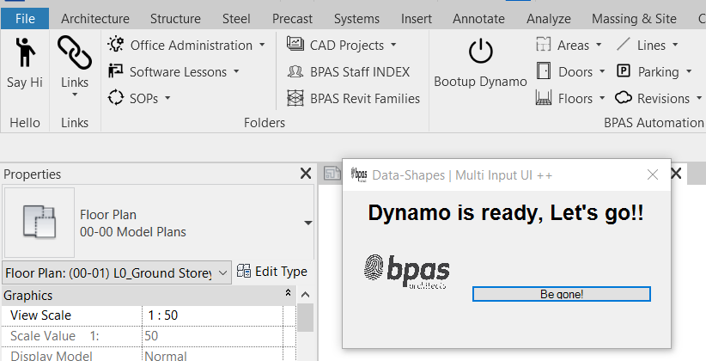The height and width of the screenshot is (361, 706).
Task: Click the Office Administration gear-bulb icon
Action: pos(116,44)
